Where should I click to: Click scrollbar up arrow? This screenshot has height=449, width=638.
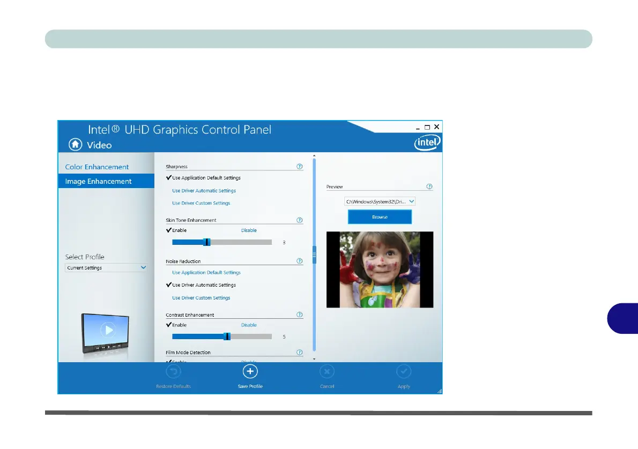click(x=314, y=156)
